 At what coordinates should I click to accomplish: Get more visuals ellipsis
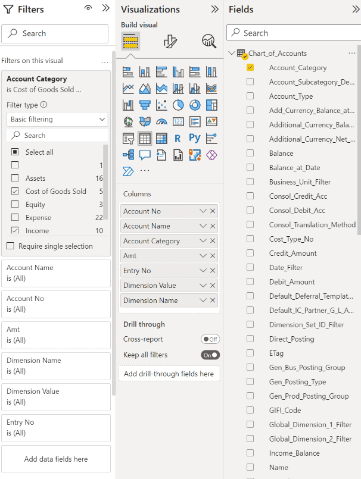[145, 171]
